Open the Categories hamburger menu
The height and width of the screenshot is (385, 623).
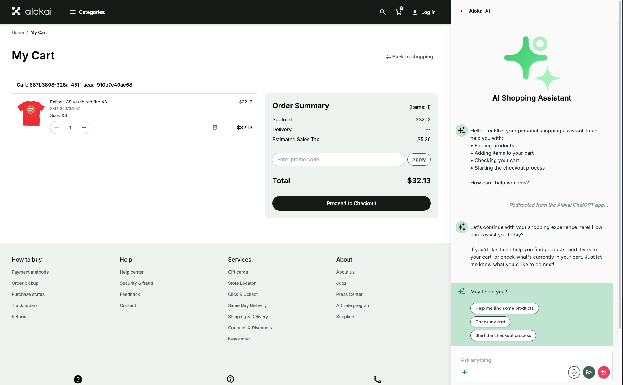(x=87, y=12)
